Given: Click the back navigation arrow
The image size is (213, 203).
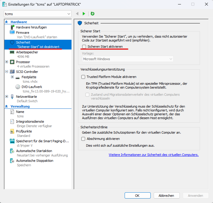Looking at the screenshot, I should pyautogui.click(x=77, y=14).
